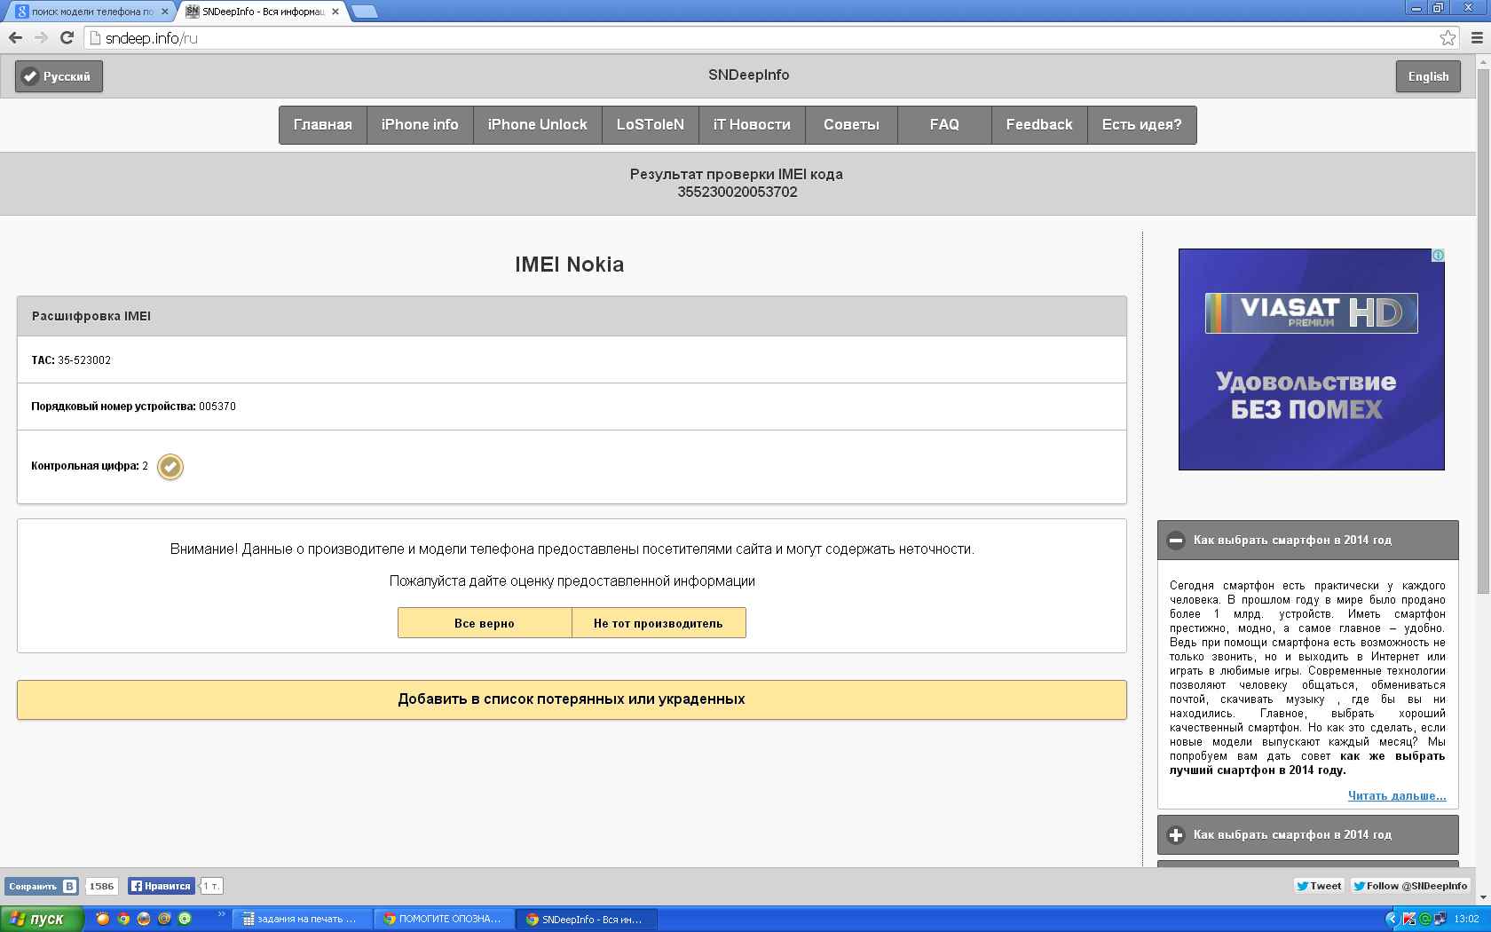Follow the Читать дальше link
This screenshot has width=1491, height=932.
(1397, 795)
